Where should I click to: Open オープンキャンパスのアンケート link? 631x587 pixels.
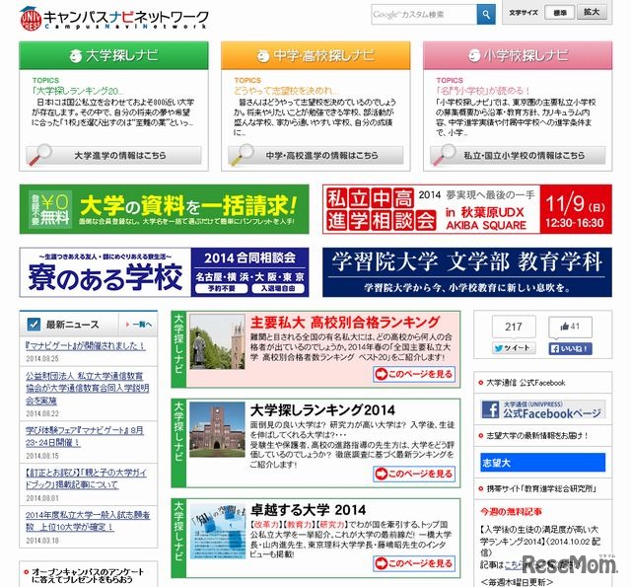click(x=88, y=576)
